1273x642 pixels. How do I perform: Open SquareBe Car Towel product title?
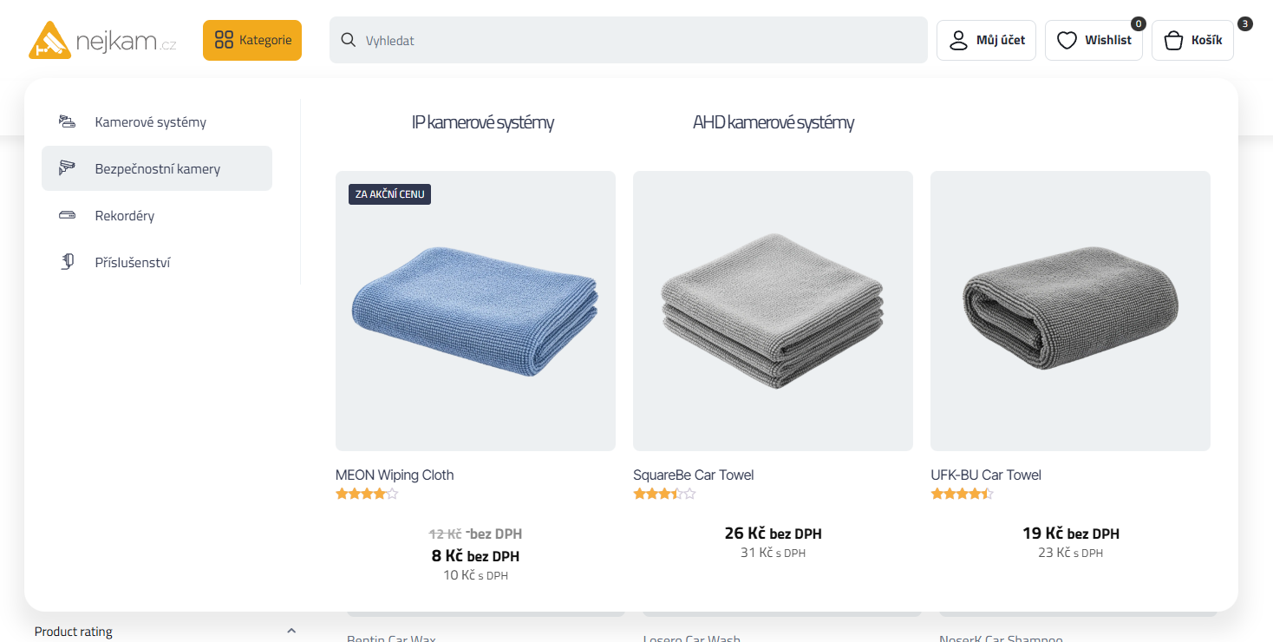(x=693, y=475)
